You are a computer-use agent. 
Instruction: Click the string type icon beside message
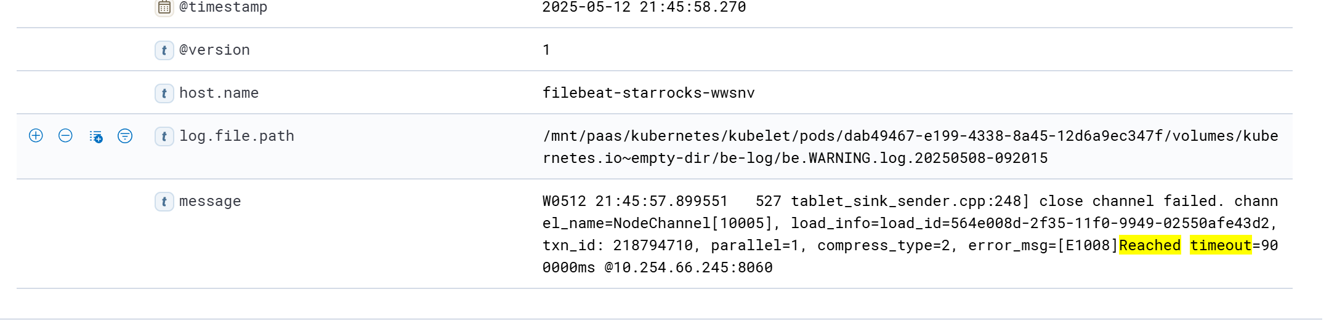(164, 202)
